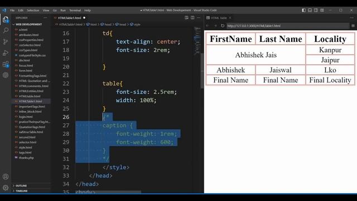Image resolution: width=357 pixels, height=201 pixels.
Task: Expand the OUTLINE section
Action: coord(21,186)
